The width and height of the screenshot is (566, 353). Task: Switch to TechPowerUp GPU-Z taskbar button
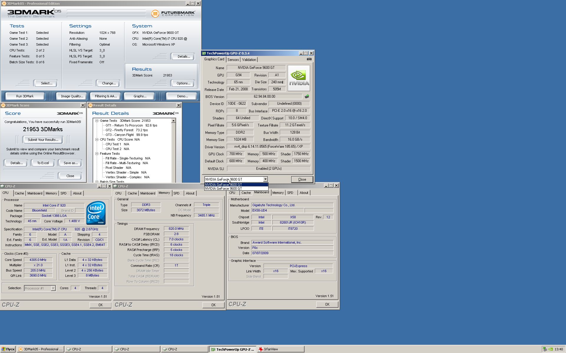[233, 349]
